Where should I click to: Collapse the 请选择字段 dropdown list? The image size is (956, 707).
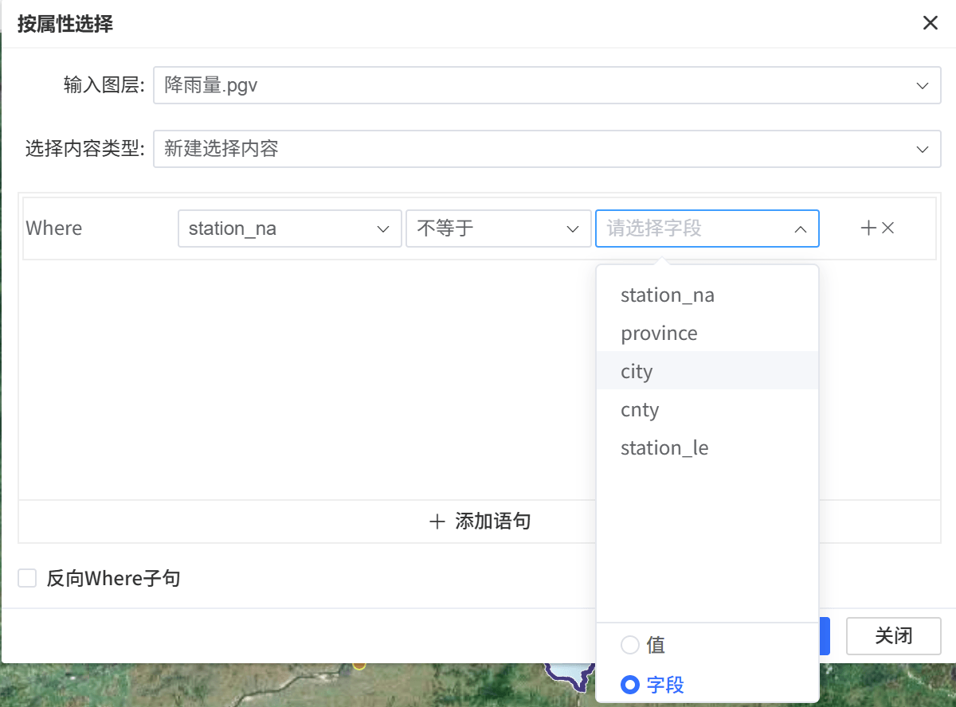(800, 229)
